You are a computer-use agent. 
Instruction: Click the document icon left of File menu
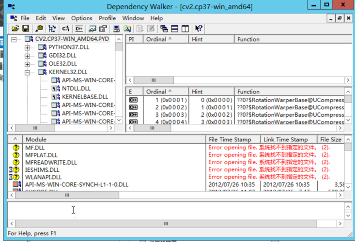(x=14, y=18)
